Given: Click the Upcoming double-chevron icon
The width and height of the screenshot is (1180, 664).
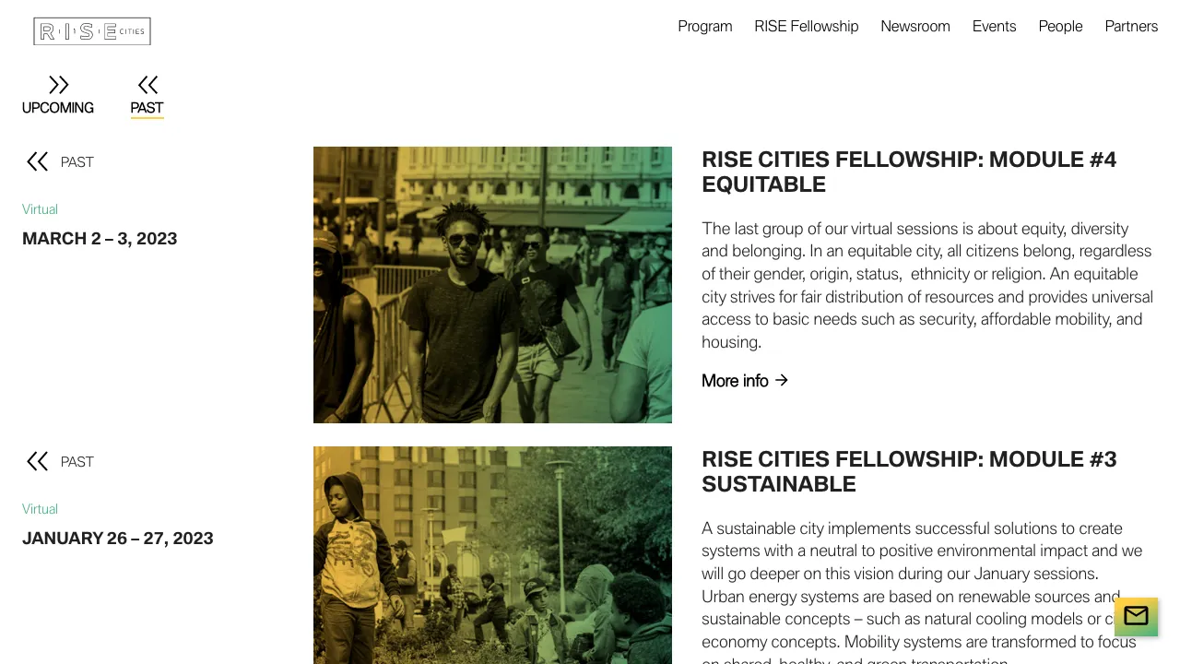Looking at the screenshot, I should tap(58, 86).
